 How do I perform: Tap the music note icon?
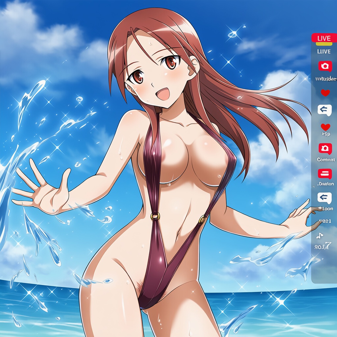(320, 236)
